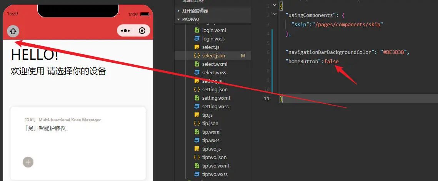Viewport: 438px width, 181px height.
Task: Click the tip.wxml file icon
Action: (x=197, y=132)
